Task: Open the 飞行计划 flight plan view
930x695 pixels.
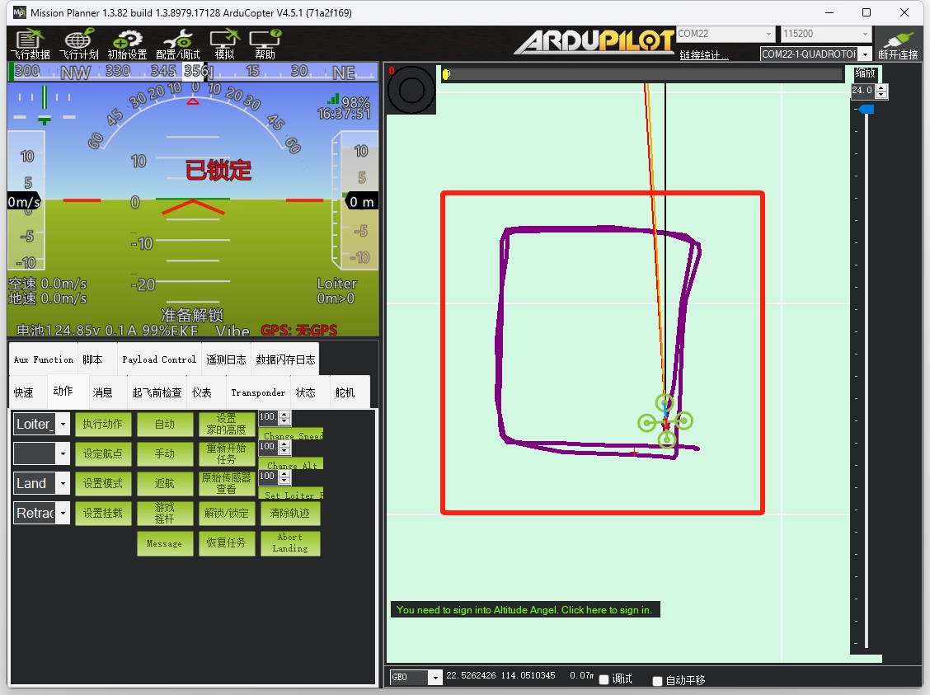Action: [79, 45]
